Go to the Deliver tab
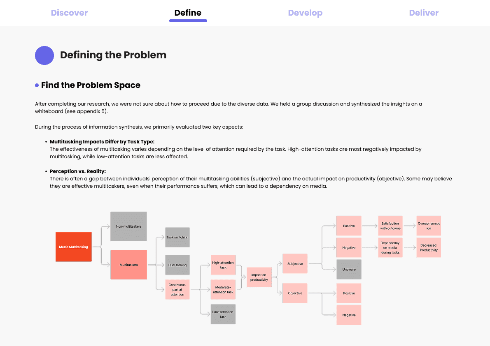This screenshot has width=490, height=346. (424, 13)
